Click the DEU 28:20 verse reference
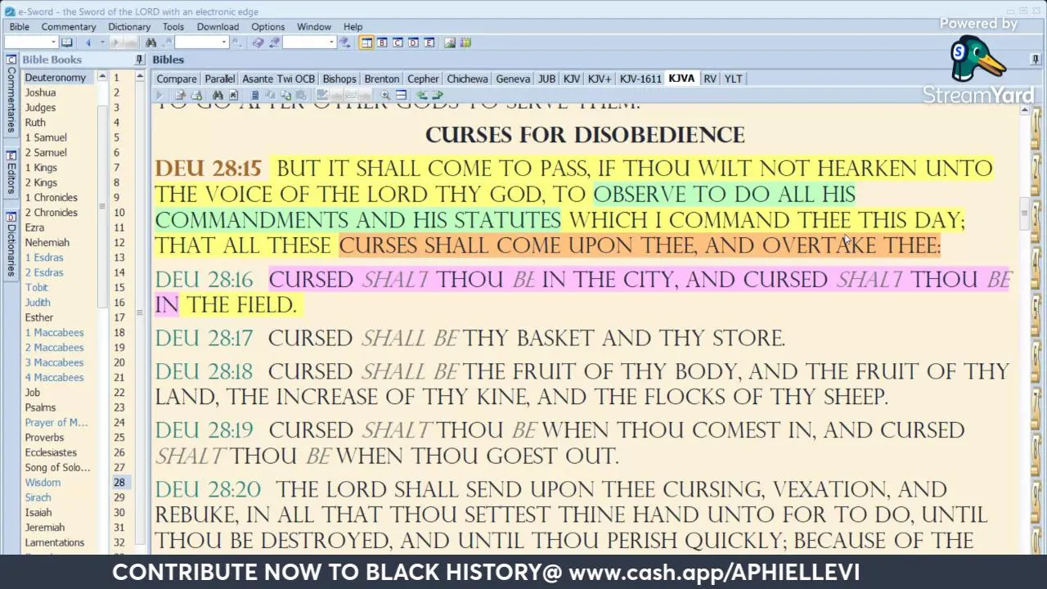 click(208, 489)
